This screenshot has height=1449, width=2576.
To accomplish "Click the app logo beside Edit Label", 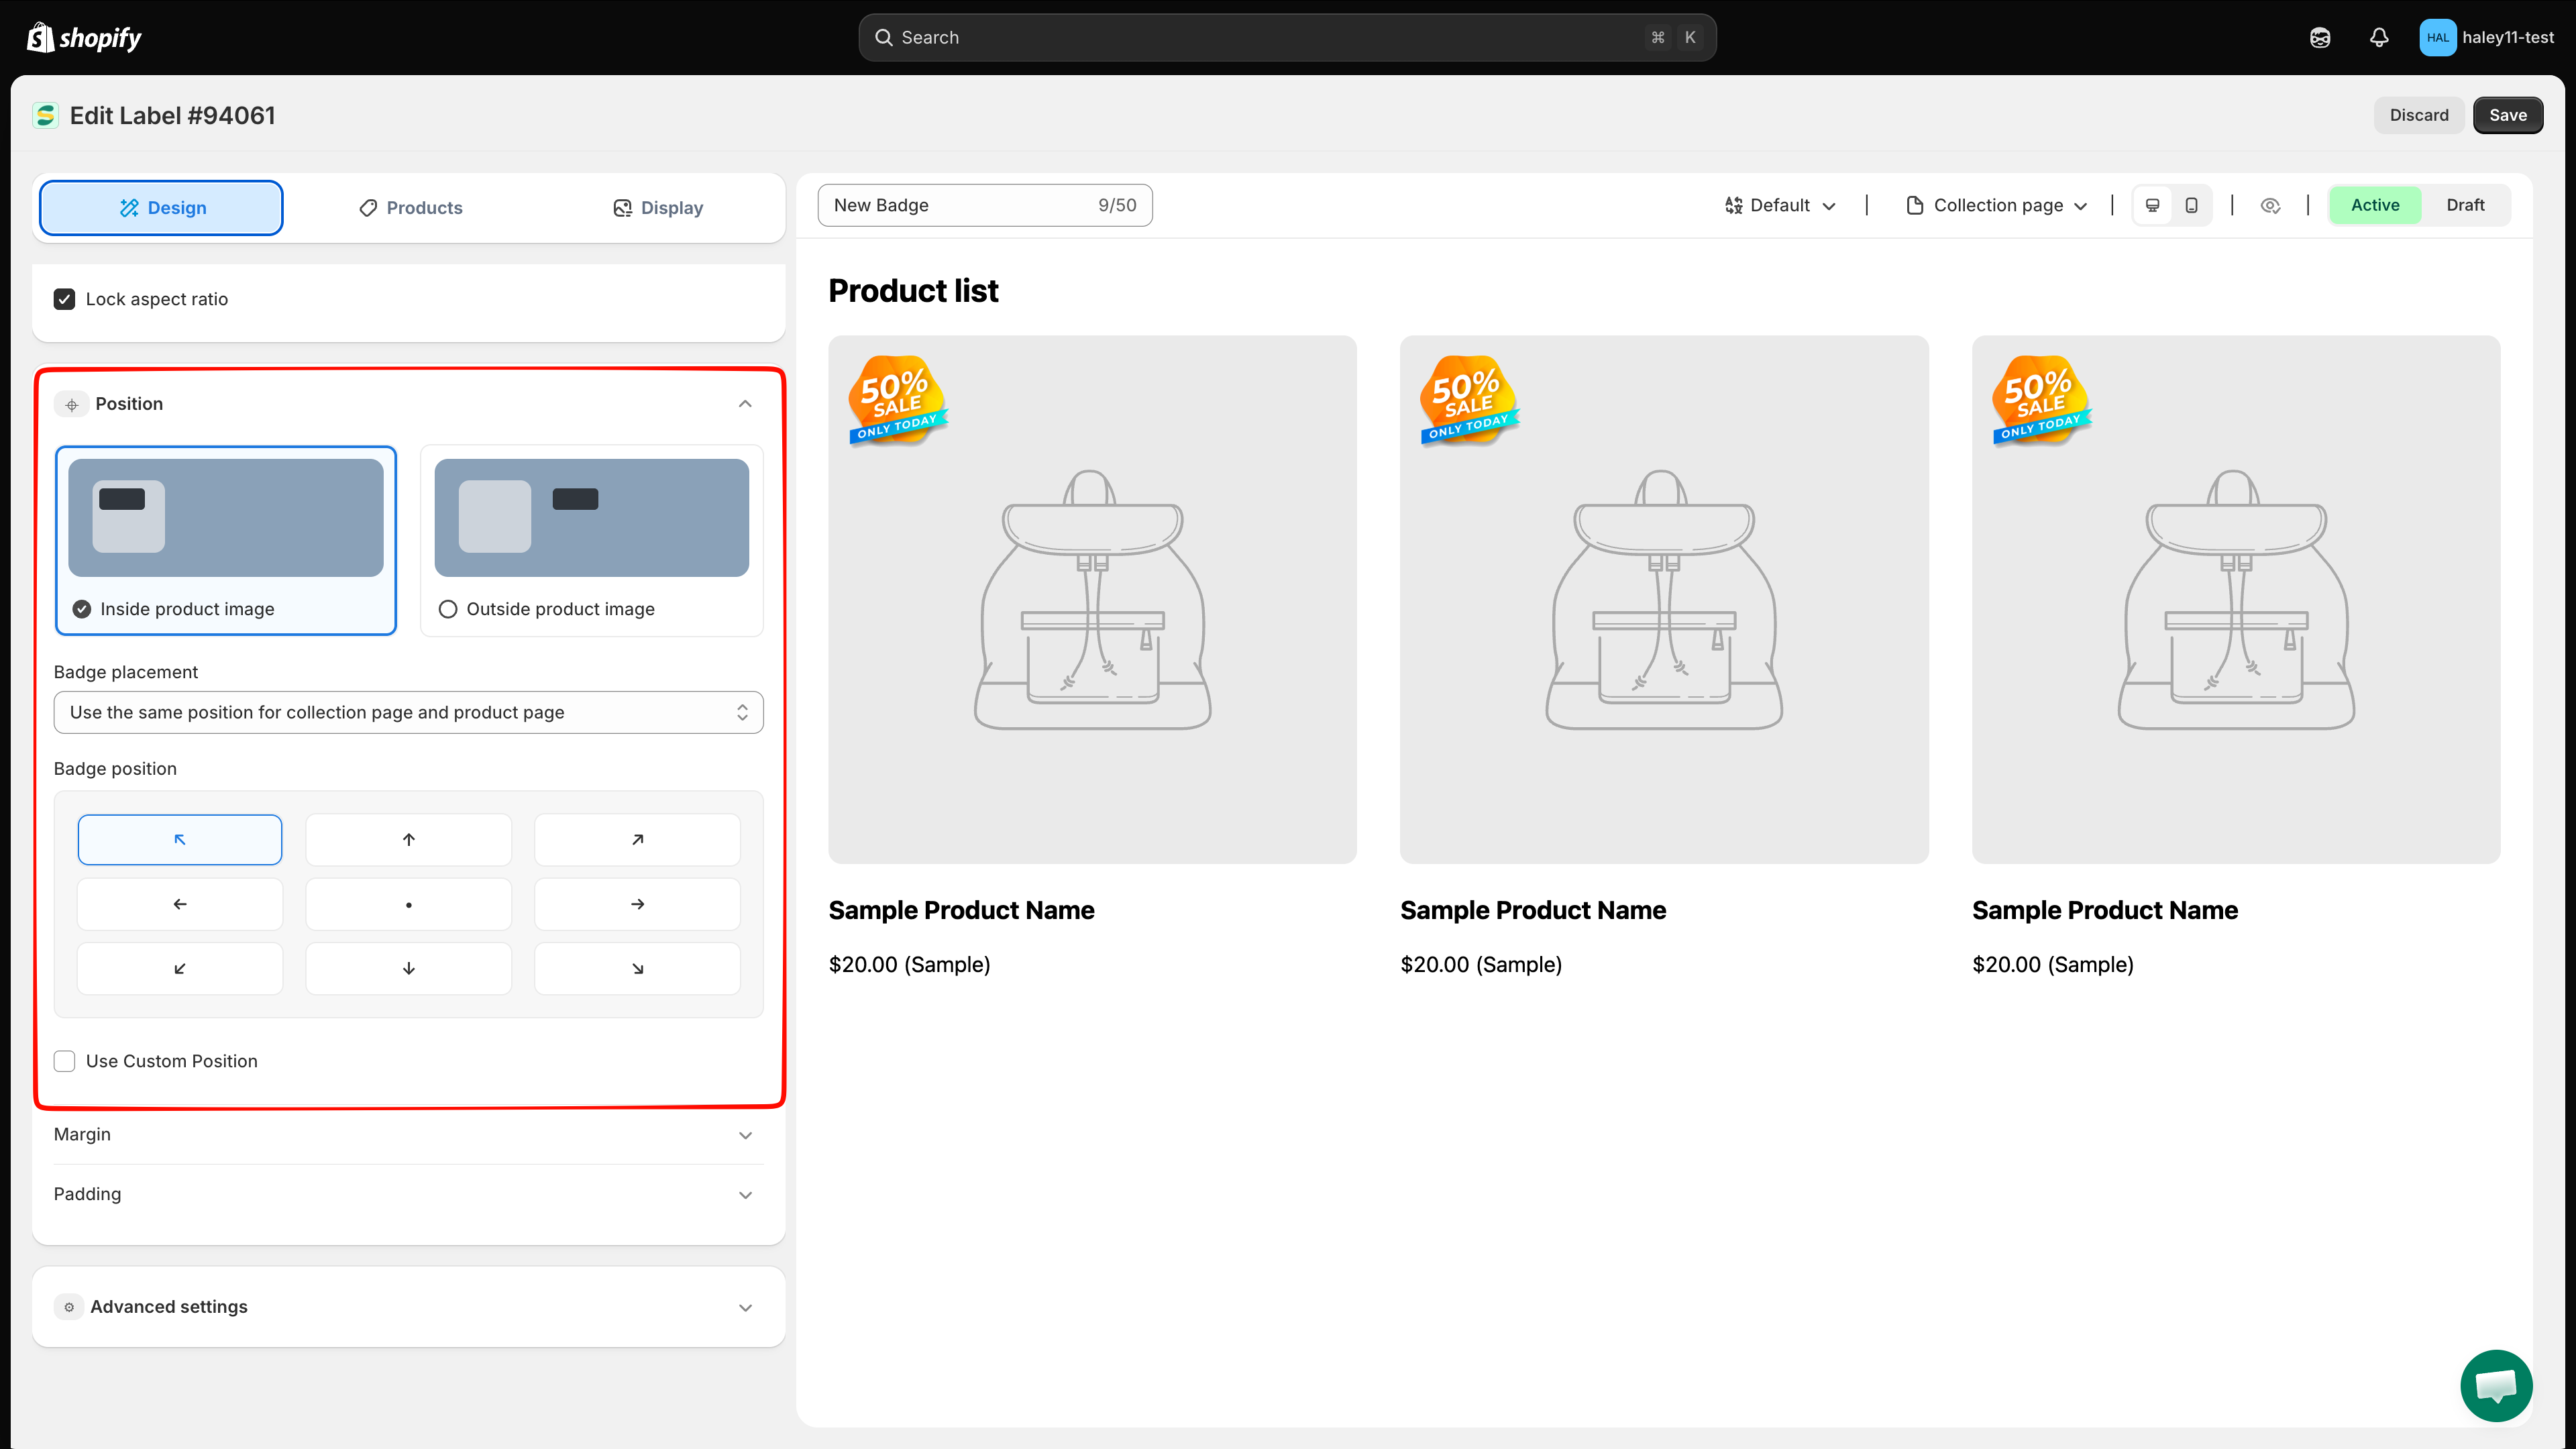I will coord(45,115).
